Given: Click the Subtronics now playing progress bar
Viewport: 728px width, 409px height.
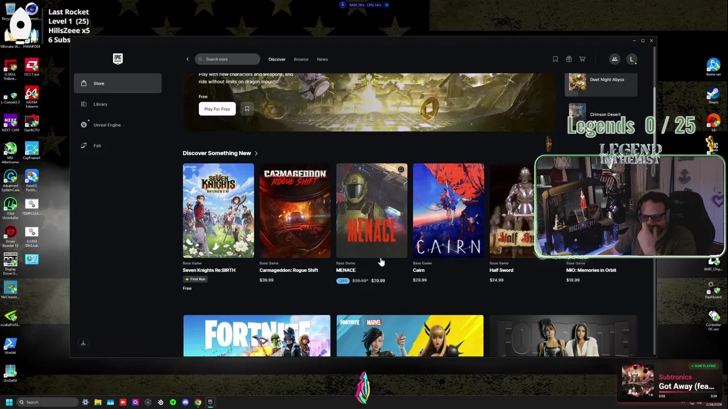Looking at the screenshot, I should [687, 393].
